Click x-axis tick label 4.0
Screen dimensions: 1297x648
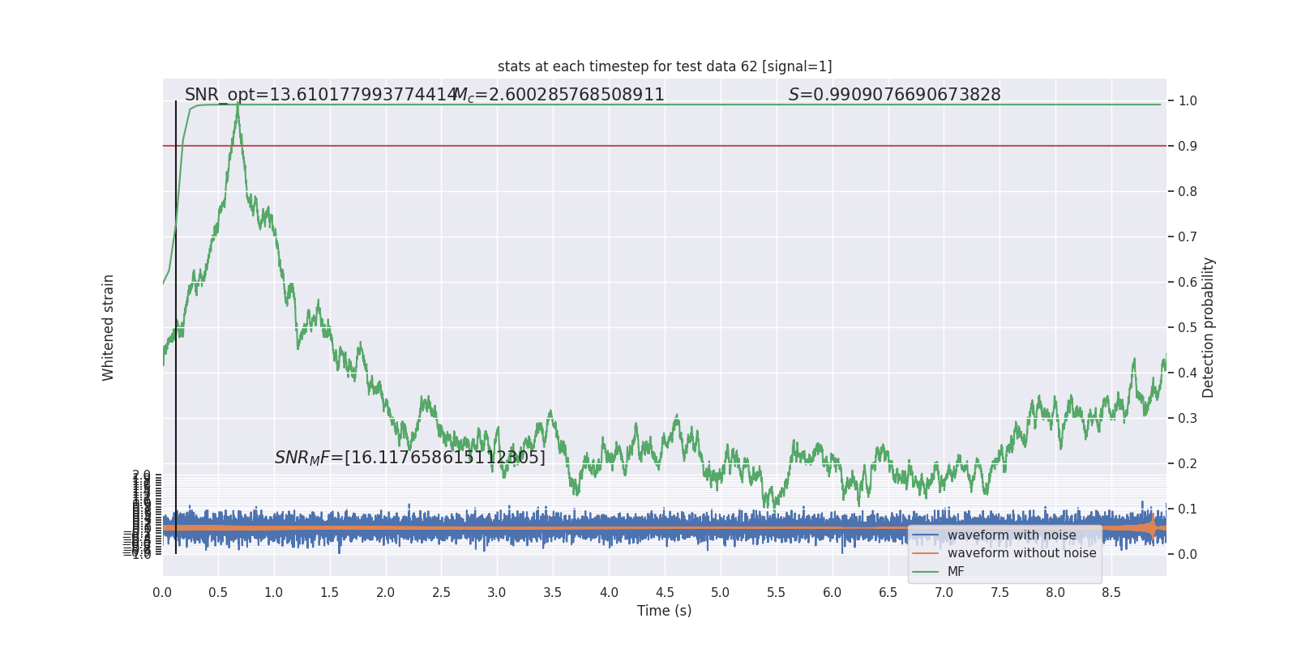pos(609,593)
